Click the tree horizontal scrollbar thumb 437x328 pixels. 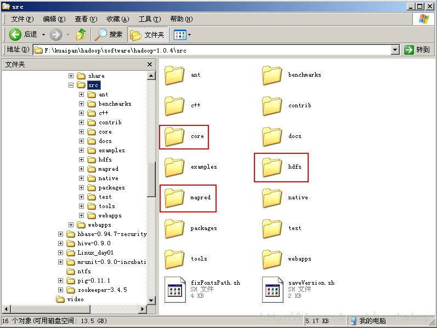pos(50,309)
